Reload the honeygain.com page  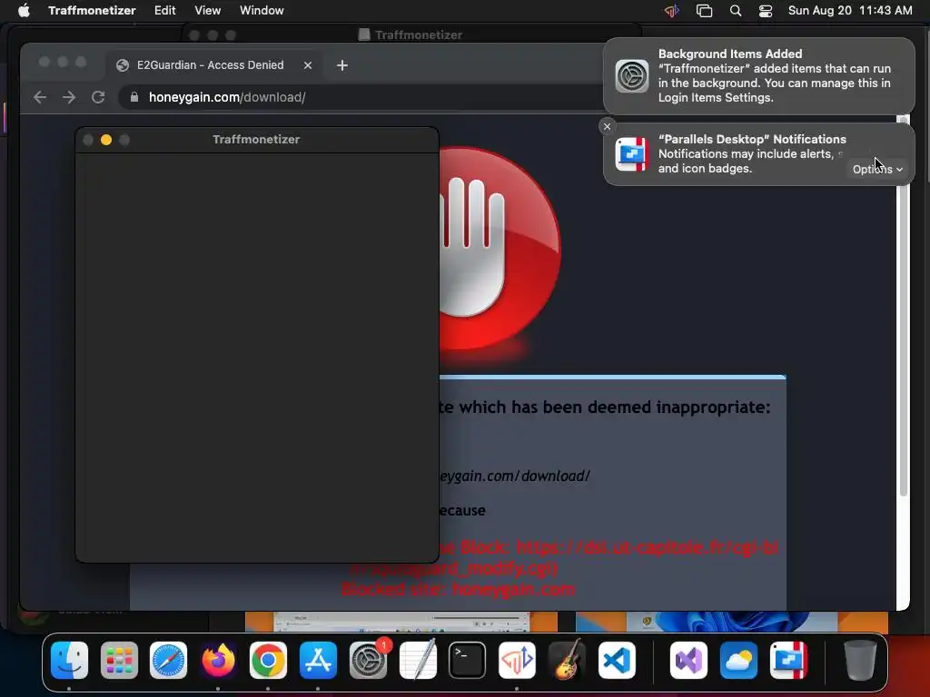tap(98, 97)
